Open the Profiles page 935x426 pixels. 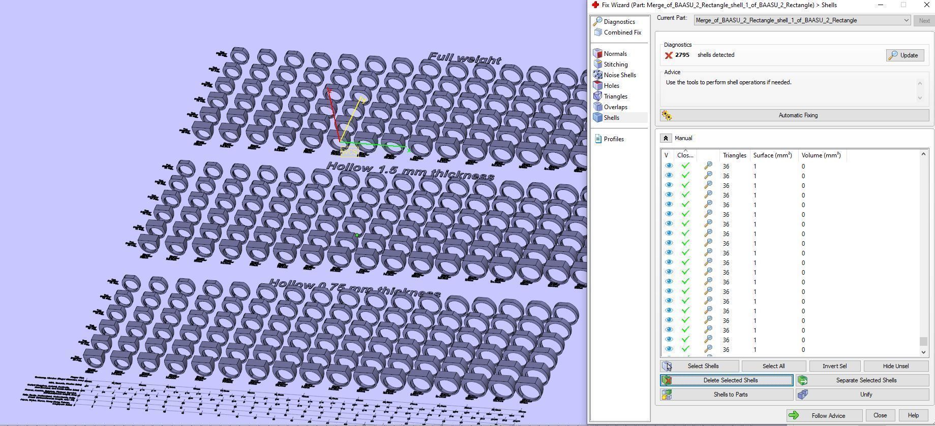614,139
